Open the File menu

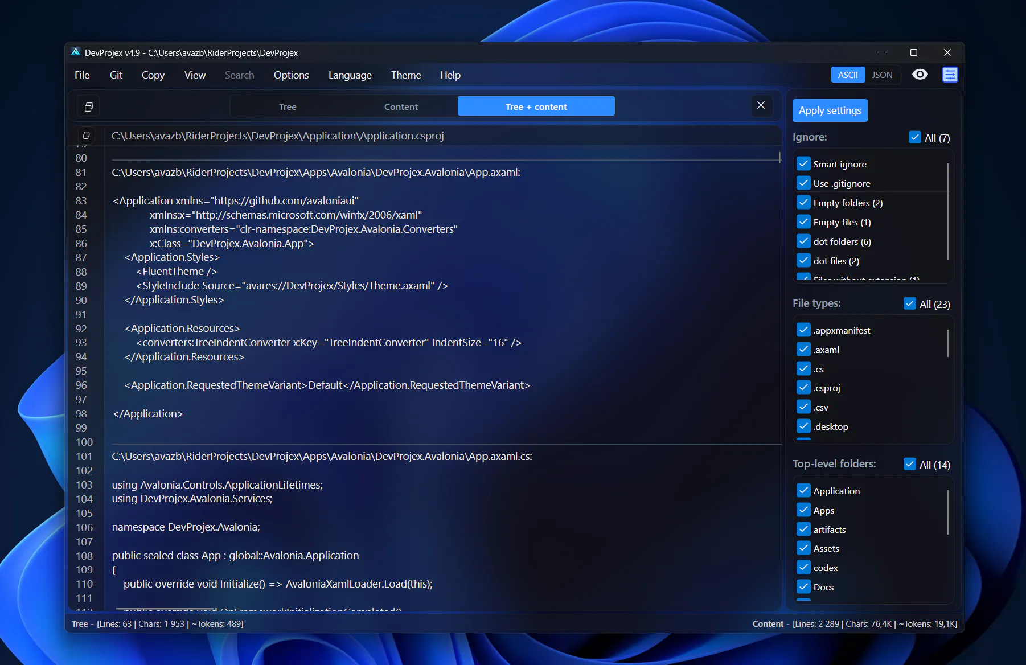[82, 75]
